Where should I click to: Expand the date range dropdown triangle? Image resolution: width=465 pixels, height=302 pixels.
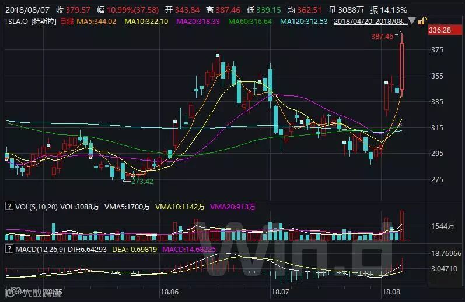412,21
